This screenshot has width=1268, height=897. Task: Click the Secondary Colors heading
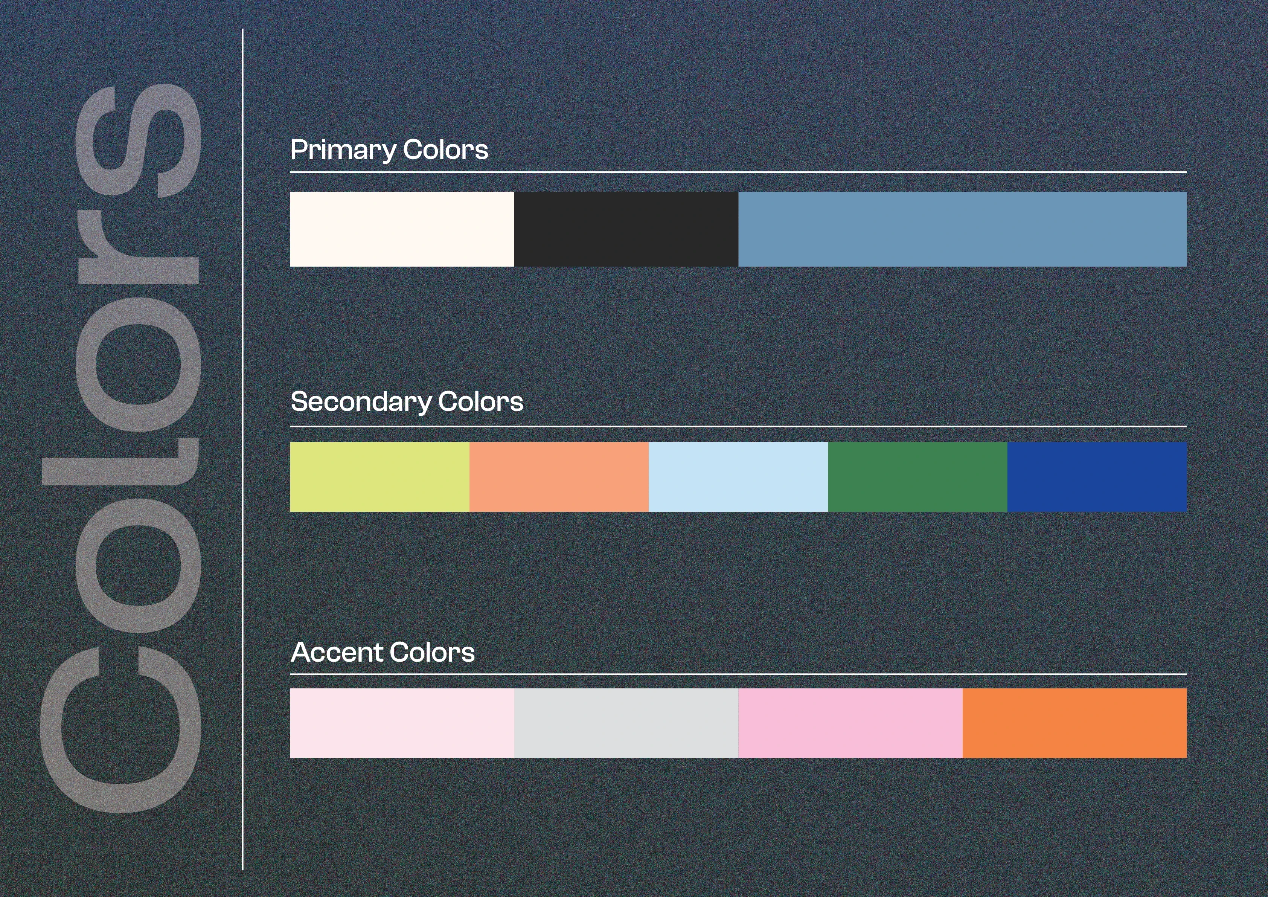(407, 401)
